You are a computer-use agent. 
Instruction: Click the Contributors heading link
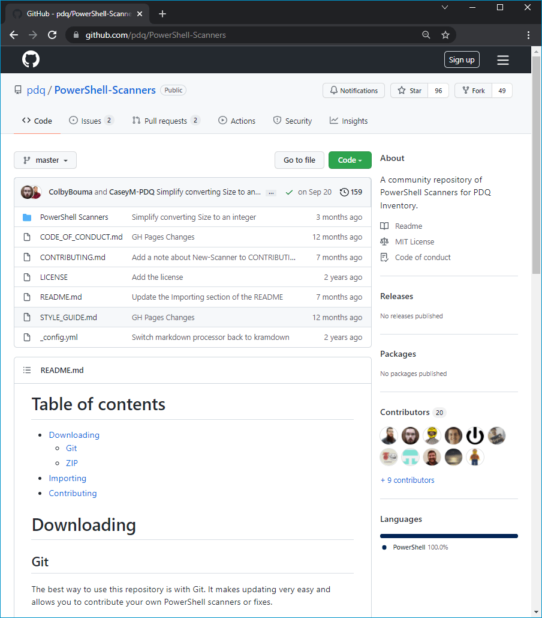pyautogui.click(x=405, y=412)
